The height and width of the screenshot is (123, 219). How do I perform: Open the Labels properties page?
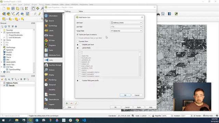(53, 30)
